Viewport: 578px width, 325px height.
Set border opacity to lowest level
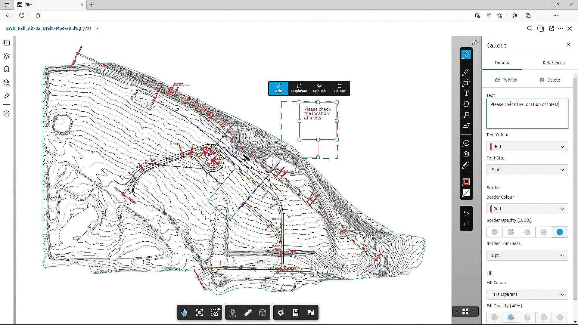tap(495, 232)
